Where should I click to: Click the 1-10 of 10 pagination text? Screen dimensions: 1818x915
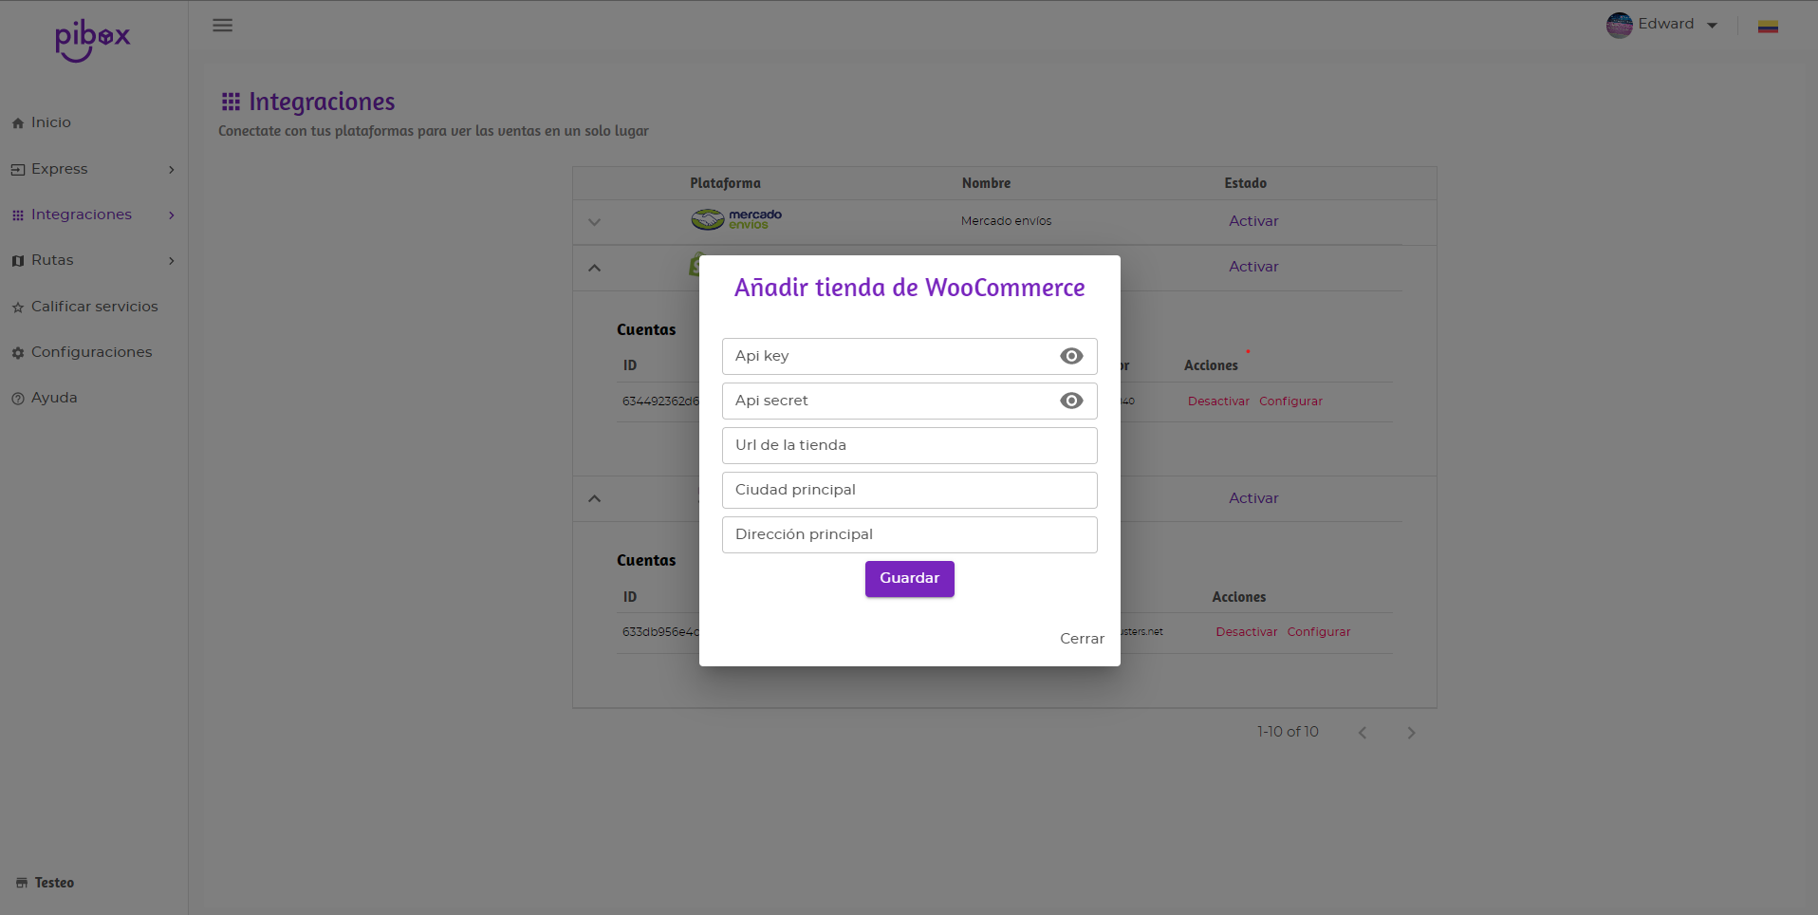[1288, 732]
